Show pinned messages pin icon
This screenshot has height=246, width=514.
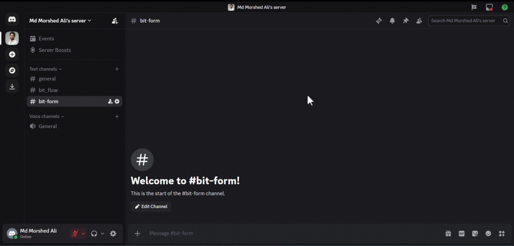[406, 21]
